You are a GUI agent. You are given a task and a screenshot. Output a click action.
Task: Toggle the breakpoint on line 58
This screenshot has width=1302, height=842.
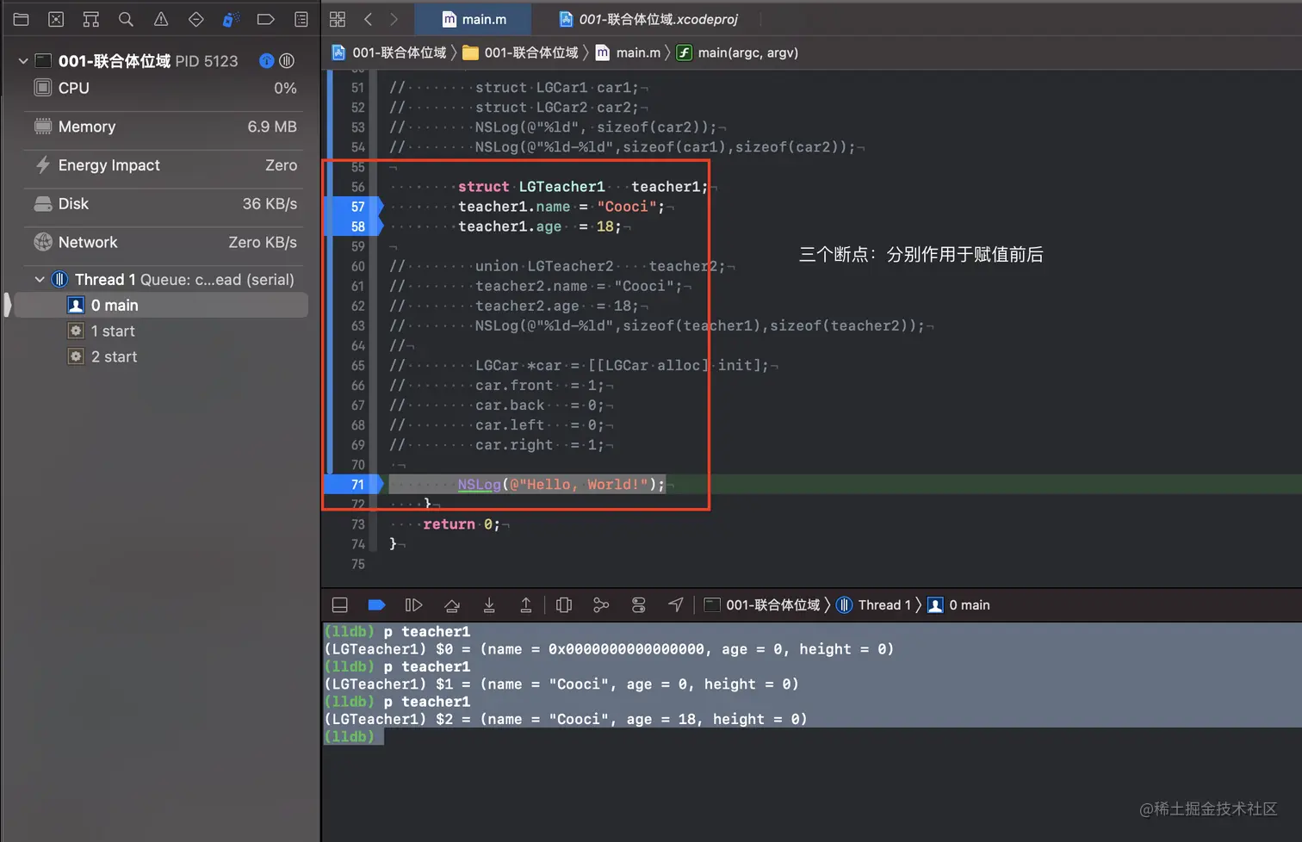click(353, 226)
